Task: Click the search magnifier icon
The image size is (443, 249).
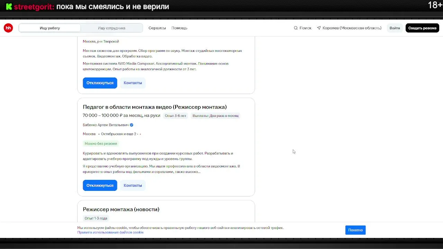Action: coord(296,28)
